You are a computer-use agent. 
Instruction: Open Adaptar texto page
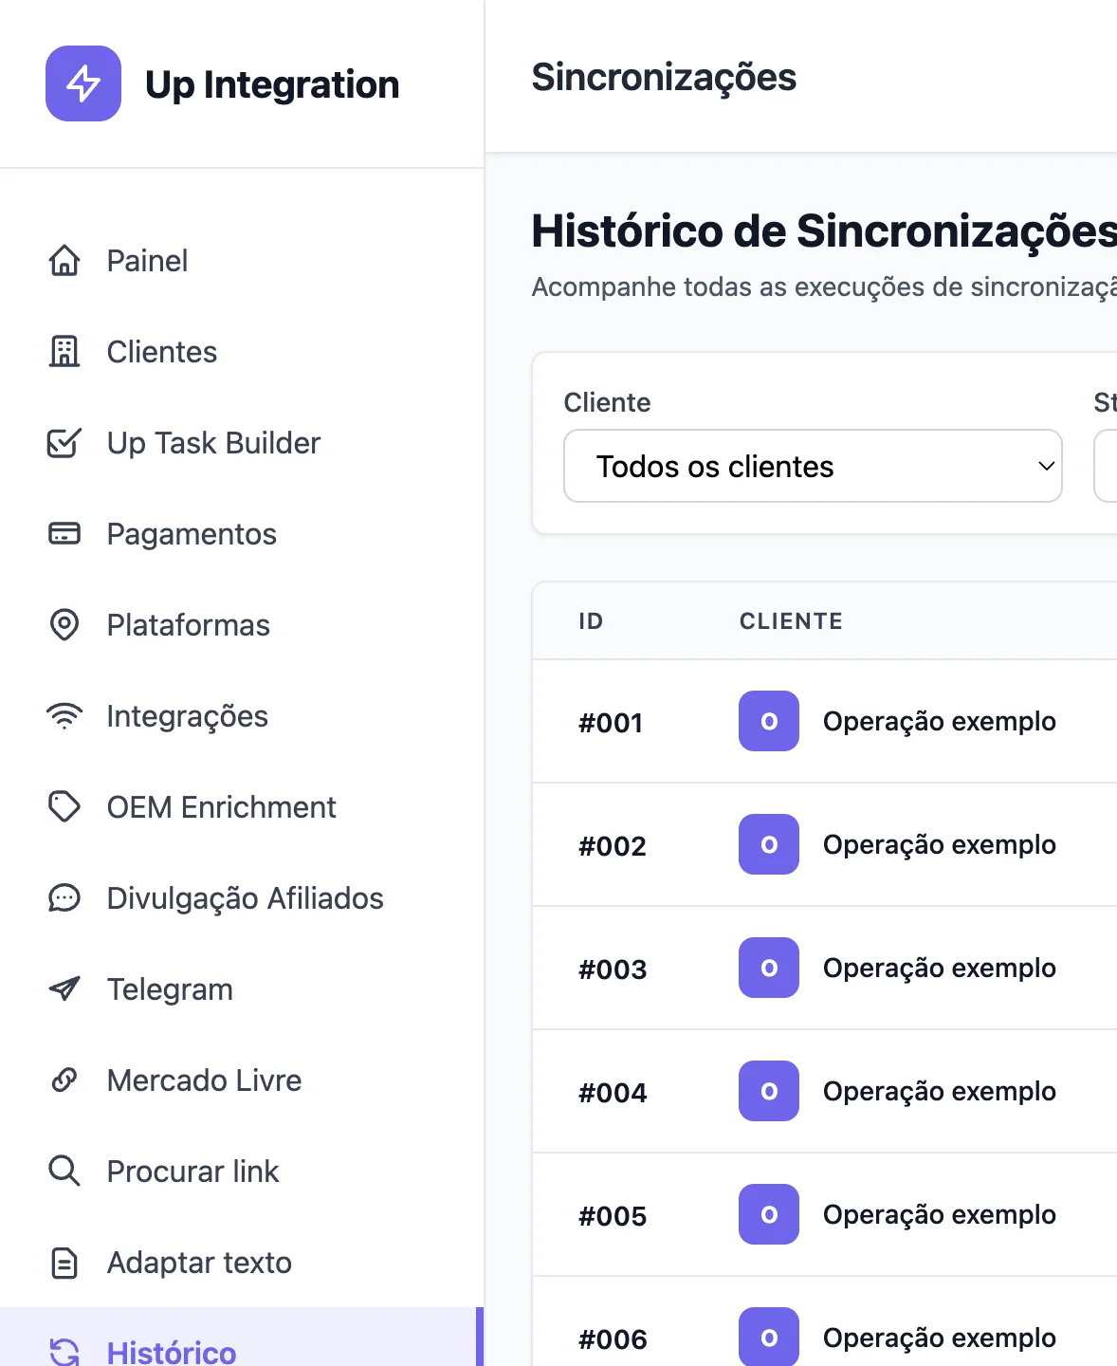[x=242, y=1262]
